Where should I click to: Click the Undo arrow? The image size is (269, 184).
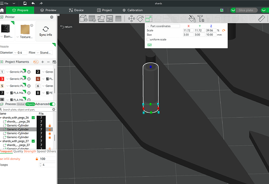(33, 3)
